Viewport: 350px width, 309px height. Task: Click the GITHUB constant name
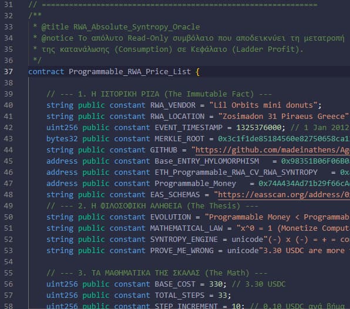pyautogui.click(x=164, y=150)
